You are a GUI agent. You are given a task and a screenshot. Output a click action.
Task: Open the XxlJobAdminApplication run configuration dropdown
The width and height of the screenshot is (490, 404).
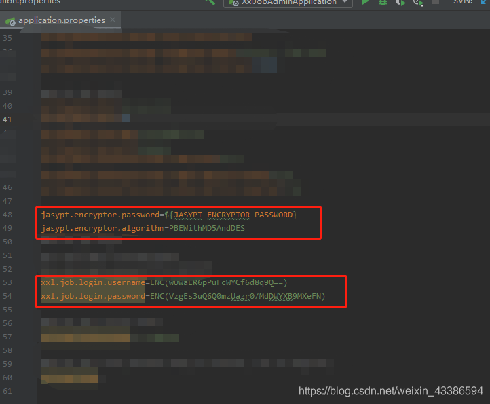point(287,3)
